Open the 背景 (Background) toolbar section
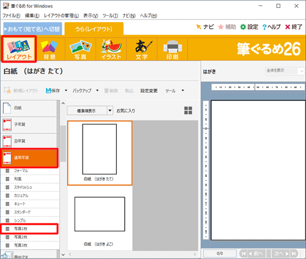This screenshot has width=306, height=259. click(x=50, y=49)
